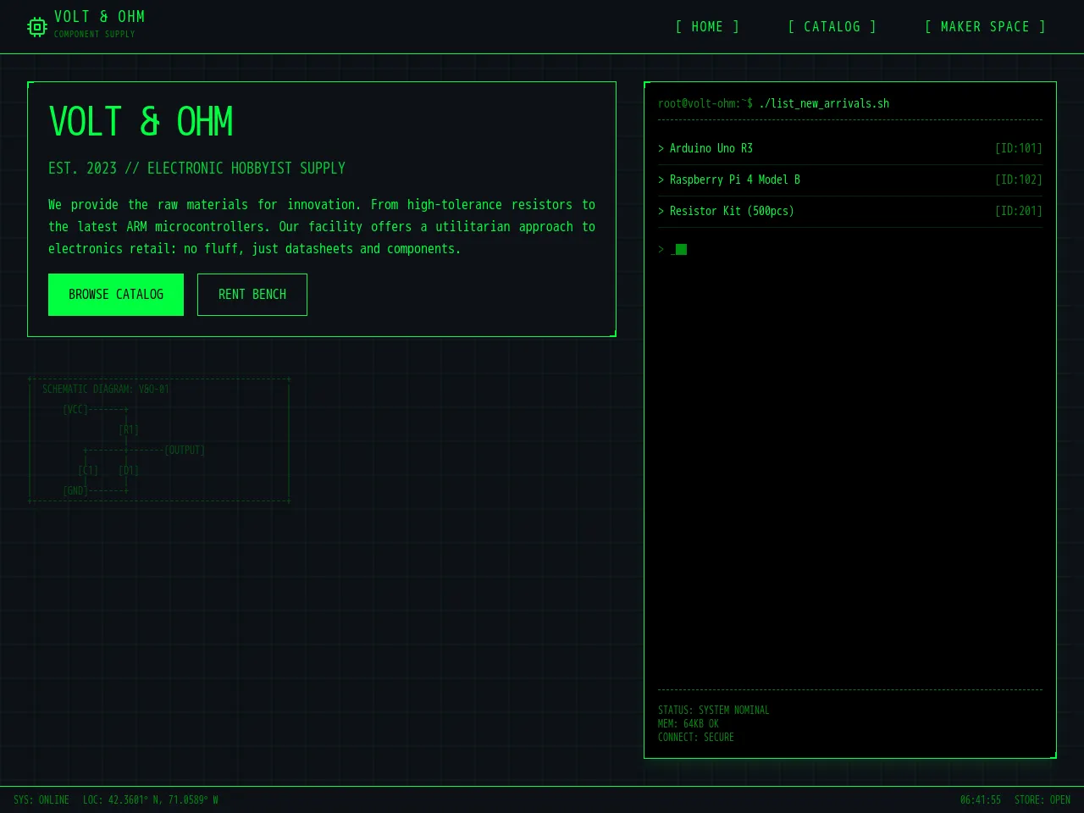Open the HOME nav link
The height and width of the screenshot is (813, 1084).
(x=707, y=27)
